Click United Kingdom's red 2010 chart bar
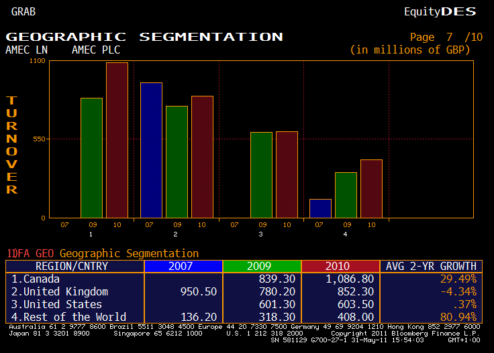 pyautogui.click(x=202, y=157)
